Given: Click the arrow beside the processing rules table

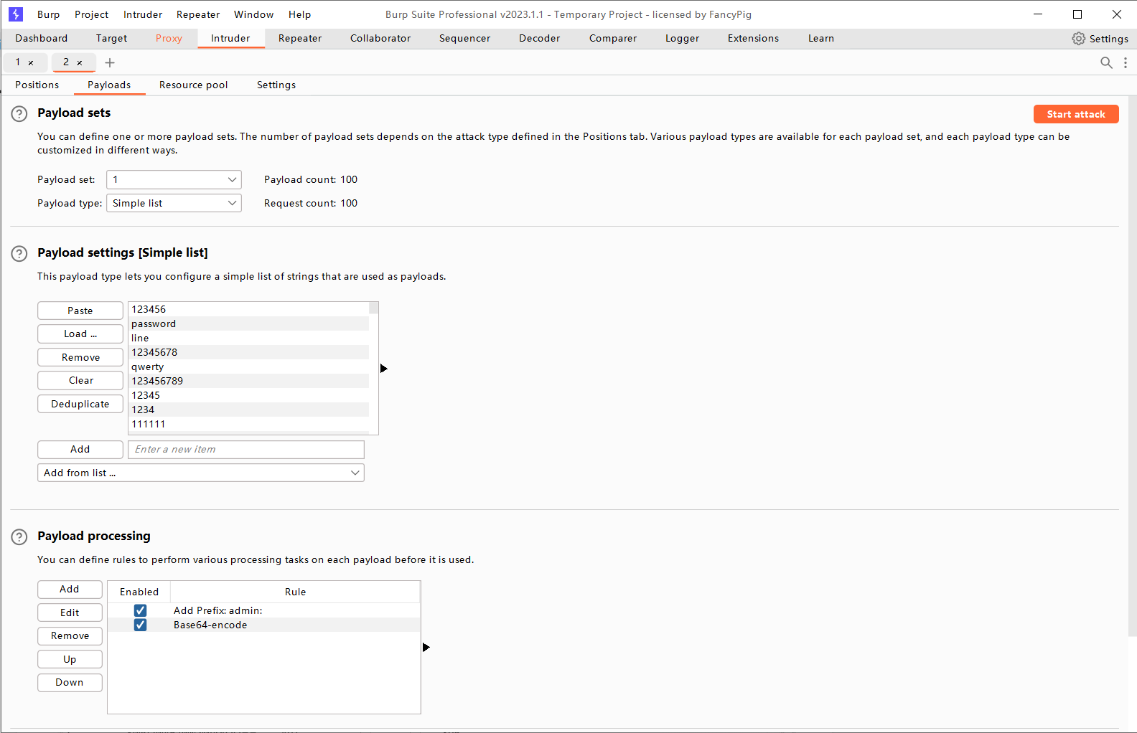Looking at the screenshot, I should pos(426,648).
